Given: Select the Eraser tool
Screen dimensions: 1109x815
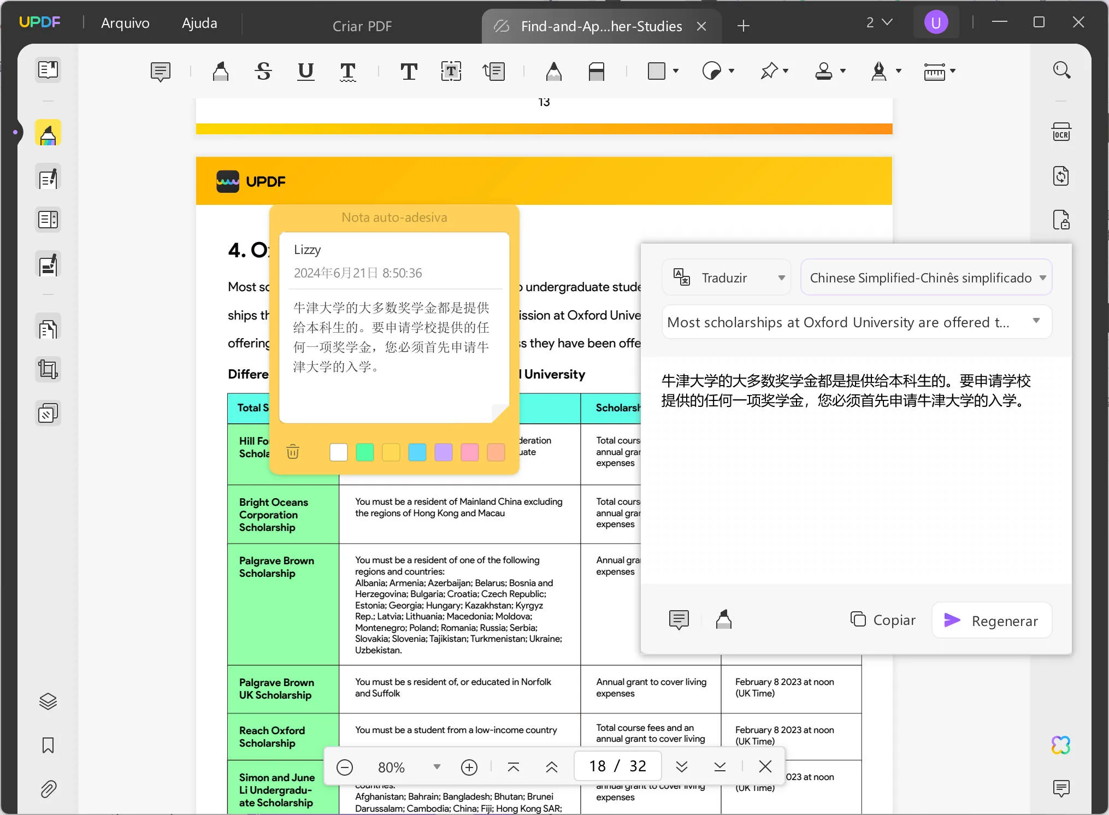Looking at the screenshot, I should tap(597, 72).
